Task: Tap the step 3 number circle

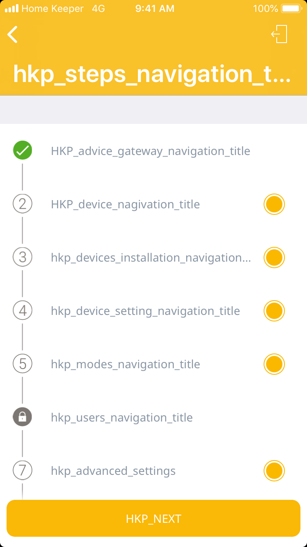Action: pos(23,257)
